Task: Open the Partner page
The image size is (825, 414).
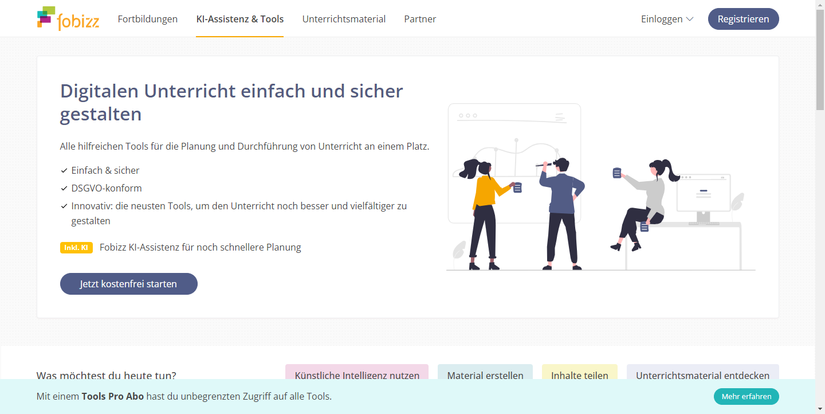Action: [x=420, y=19]
